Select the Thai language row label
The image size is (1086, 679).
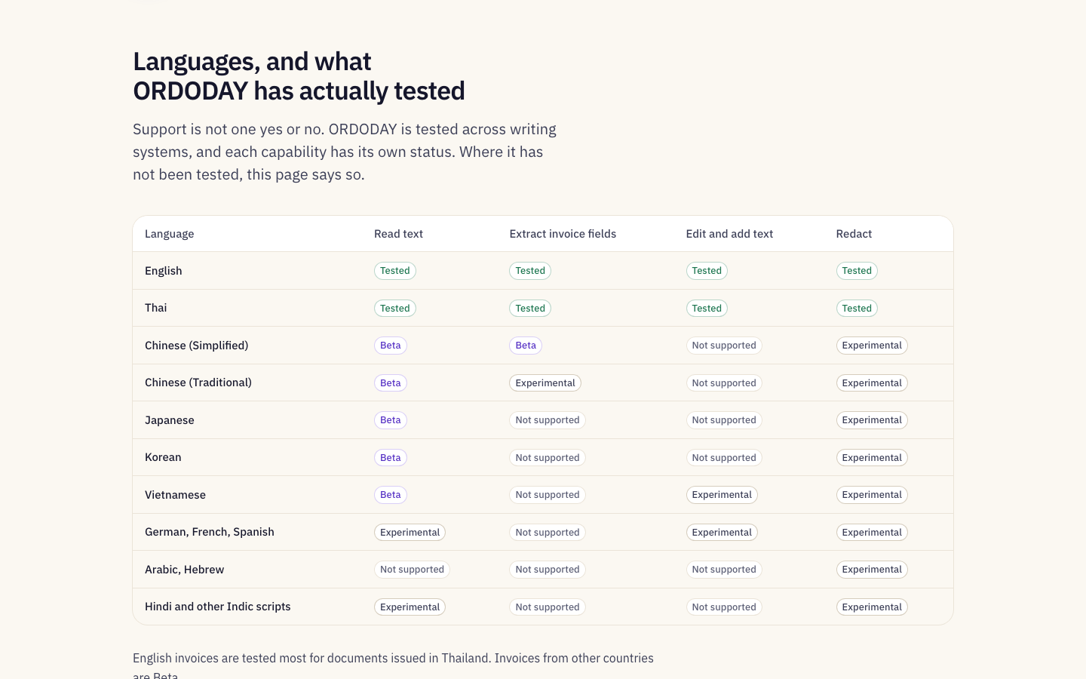156,308
